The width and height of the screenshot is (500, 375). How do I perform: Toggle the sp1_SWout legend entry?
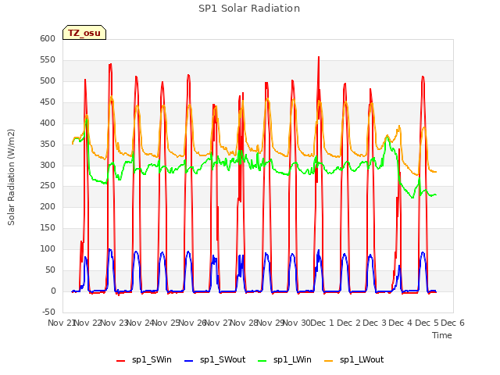point(216,360)
